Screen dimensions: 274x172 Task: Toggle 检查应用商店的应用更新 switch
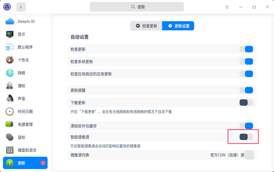[x=246, y=74]
